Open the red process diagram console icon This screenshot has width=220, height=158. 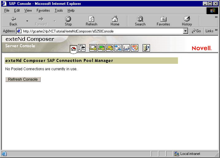pyautogui.click(x=135, y=48)
